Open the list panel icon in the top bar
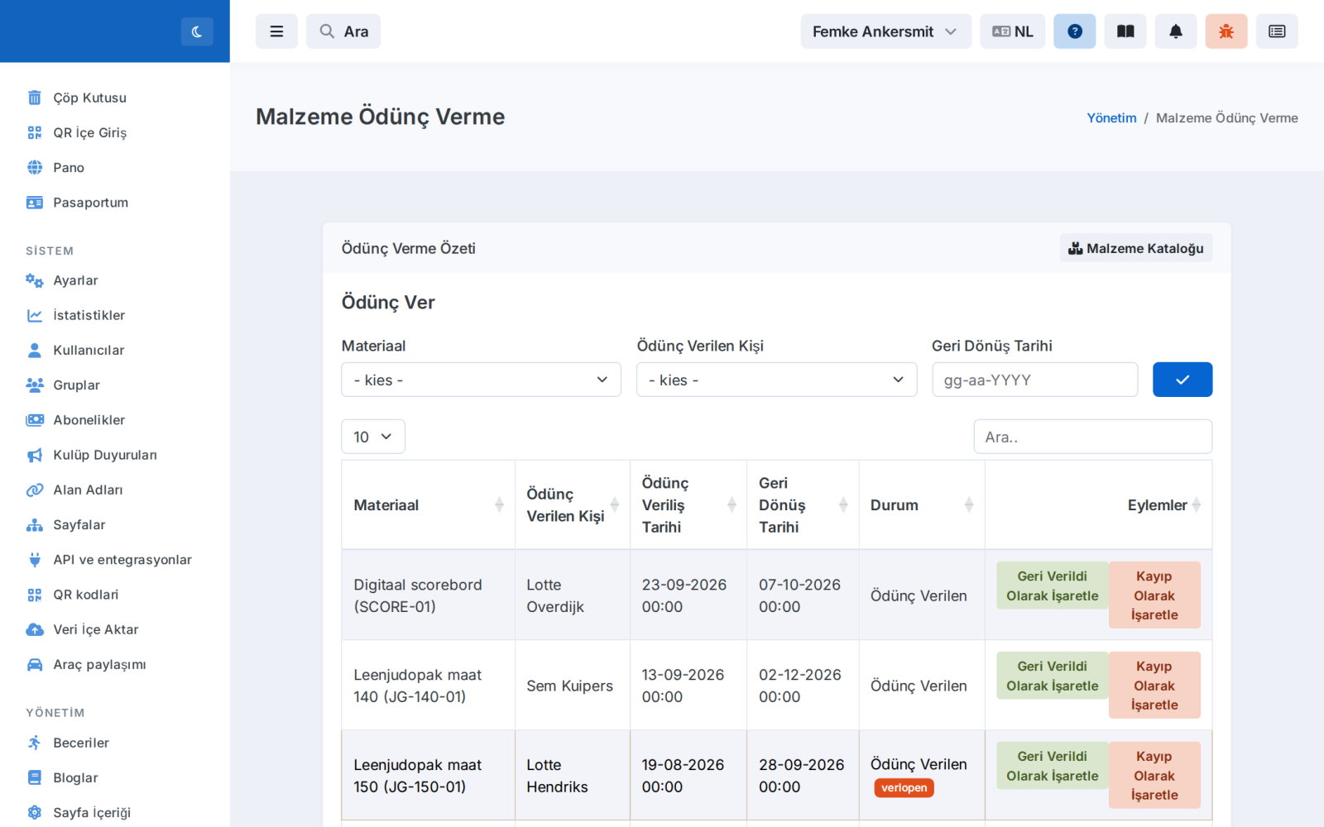This screenshot has width=1324, height=827. pos(1277,31)
